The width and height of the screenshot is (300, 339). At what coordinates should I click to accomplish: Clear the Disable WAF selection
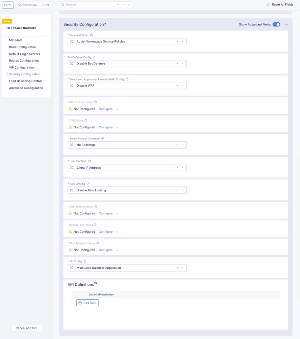tap(177, 86)
